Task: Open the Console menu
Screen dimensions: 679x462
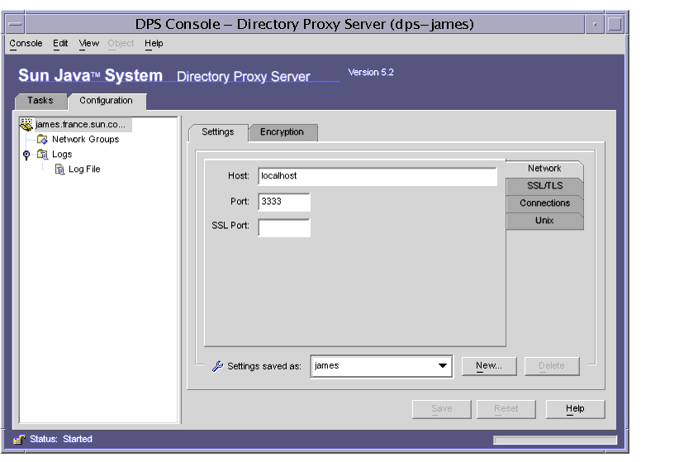Action: pyautogui.click(x=26, y=43)
